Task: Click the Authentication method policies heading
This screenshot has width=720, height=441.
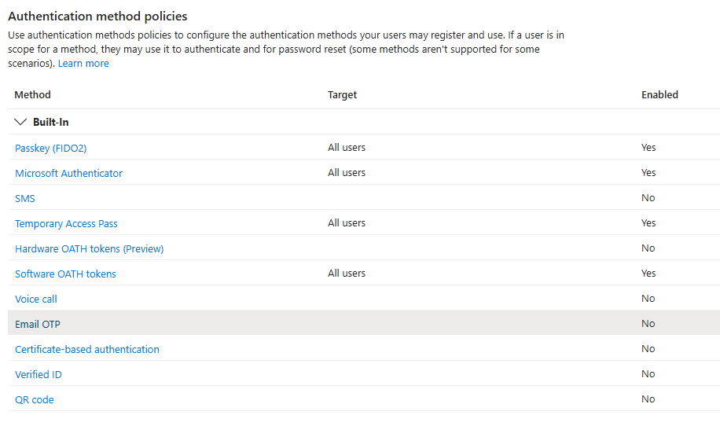Action: coord(97,16)
